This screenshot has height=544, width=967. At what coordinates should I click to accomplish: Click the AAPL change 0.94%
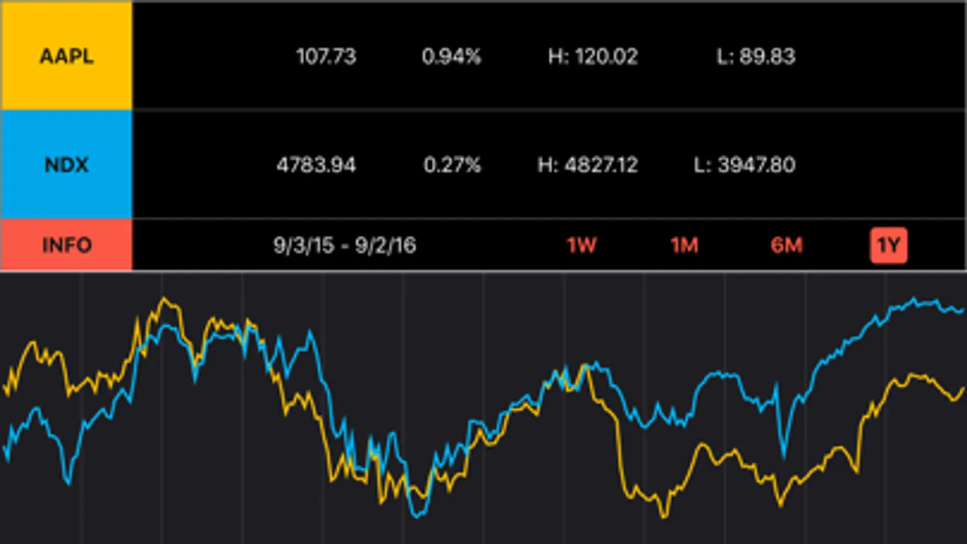tap(451, 56)
